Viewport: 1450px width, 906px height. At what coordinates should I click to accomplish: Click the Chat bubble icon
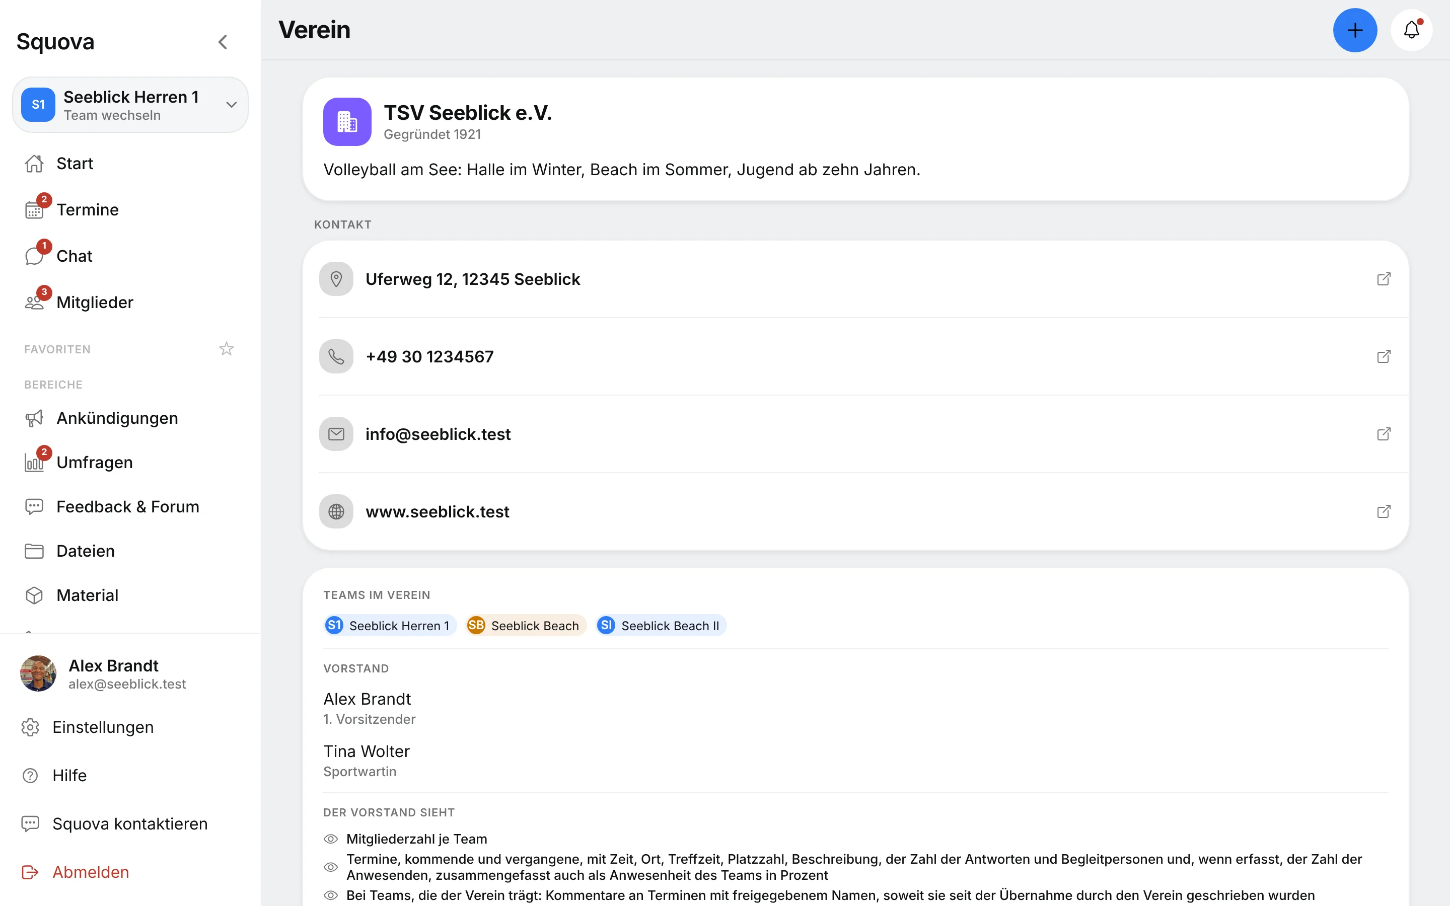pos(34,257)
